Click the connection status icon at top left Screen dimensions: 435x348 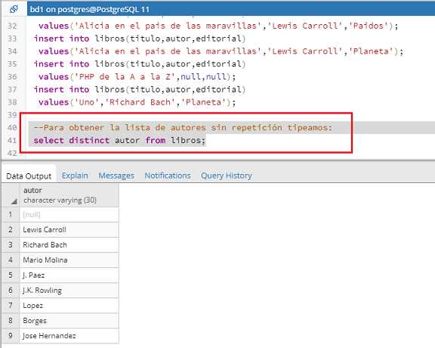click(x=14, y=9)
